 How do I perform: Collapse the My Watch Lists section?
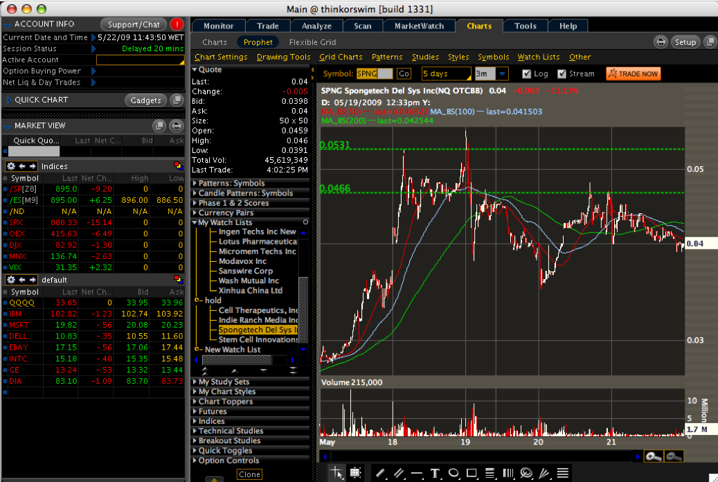(195, 223)
